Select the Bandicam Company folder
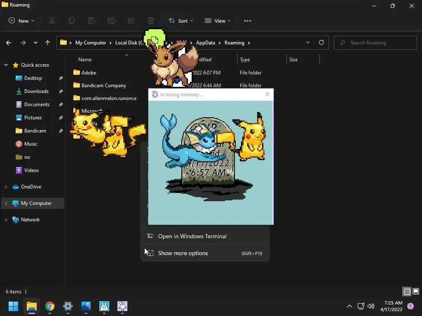Image resolution: width=422 pixels, height=316 pixels. 100,86
